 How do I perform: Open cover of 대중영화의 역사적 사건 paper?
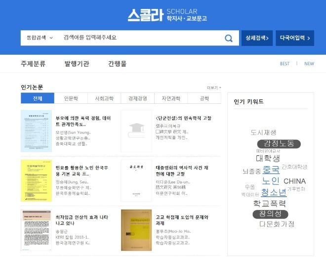click(x=136, y=180)
